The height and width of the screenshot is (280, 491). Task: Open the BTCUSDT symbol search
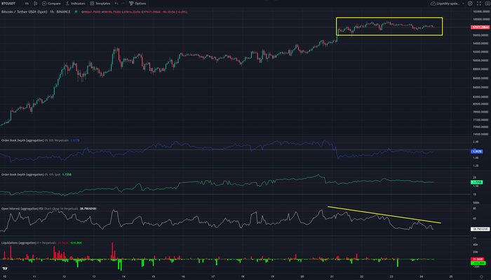point(8,4)
